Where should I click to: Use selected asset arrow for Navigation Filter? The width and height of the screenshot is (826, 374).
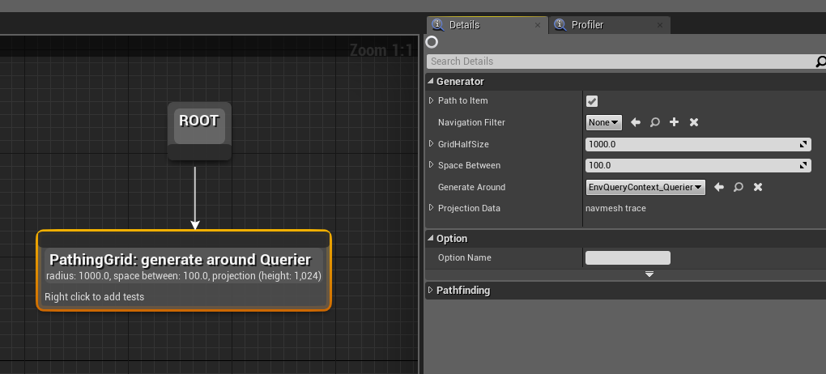pos(636,122)
